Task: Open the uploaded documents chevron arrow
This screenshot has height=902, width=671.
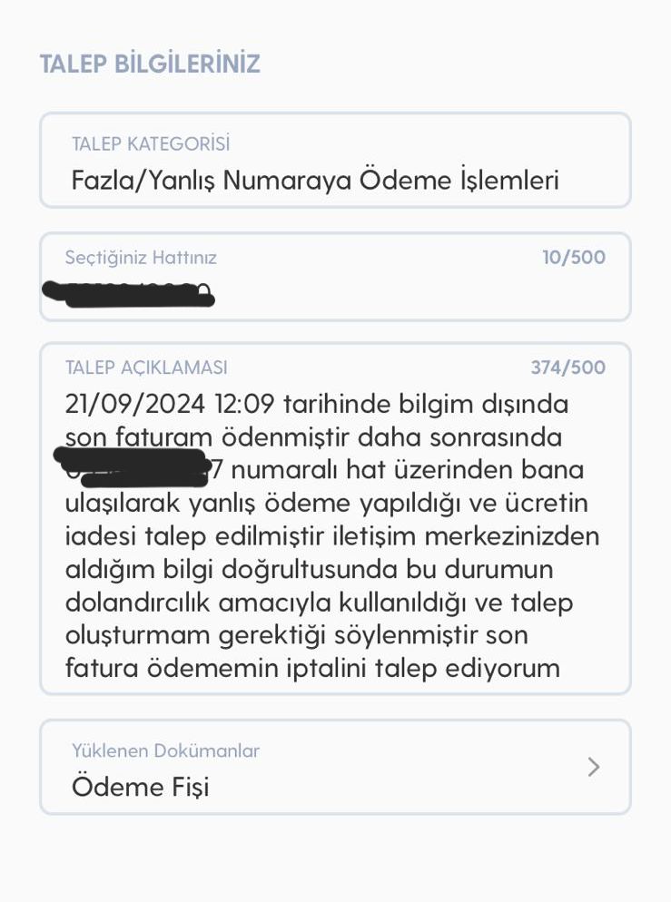Action: [594, 768]
